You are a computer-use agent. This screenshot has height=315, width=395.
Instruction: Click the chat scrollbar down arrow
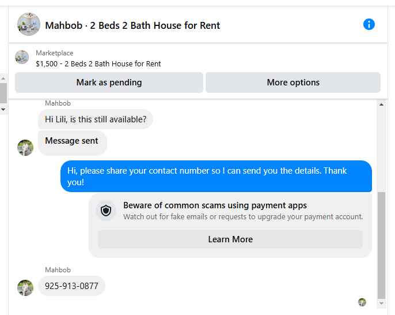(381, 303)
